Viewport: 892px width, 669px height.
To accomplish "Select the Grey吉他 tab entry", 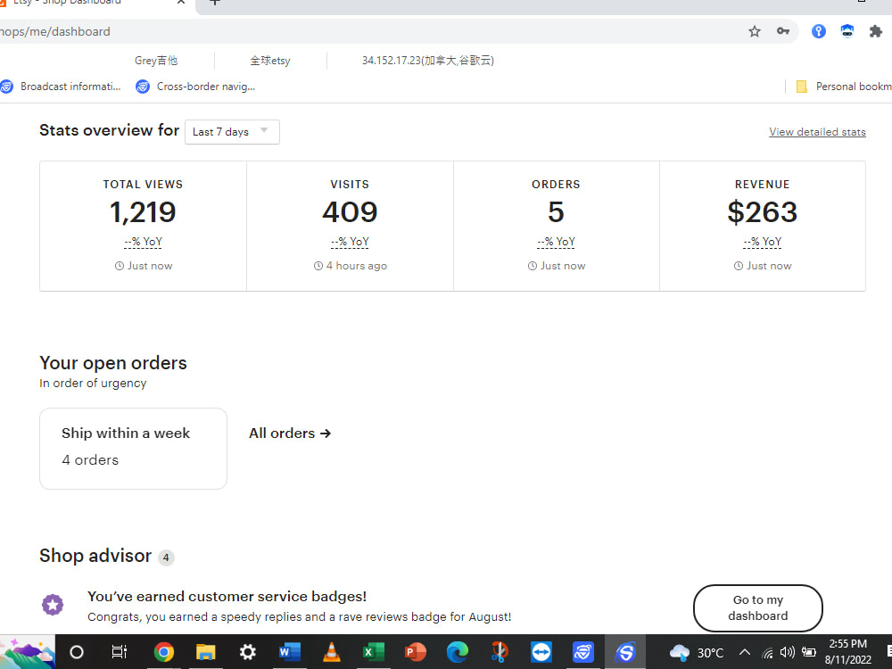I will (x=156, y=61).
